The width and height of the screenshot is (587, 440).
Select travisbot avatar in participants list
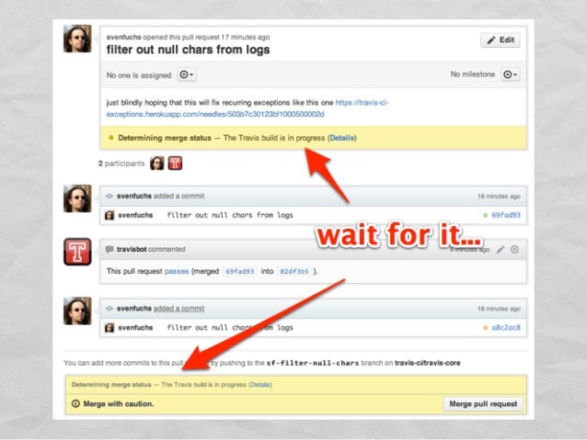(x=175, y=164)
